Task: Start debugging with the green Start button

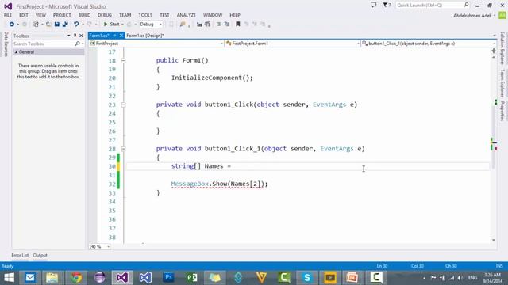Action: coord(111,25)
